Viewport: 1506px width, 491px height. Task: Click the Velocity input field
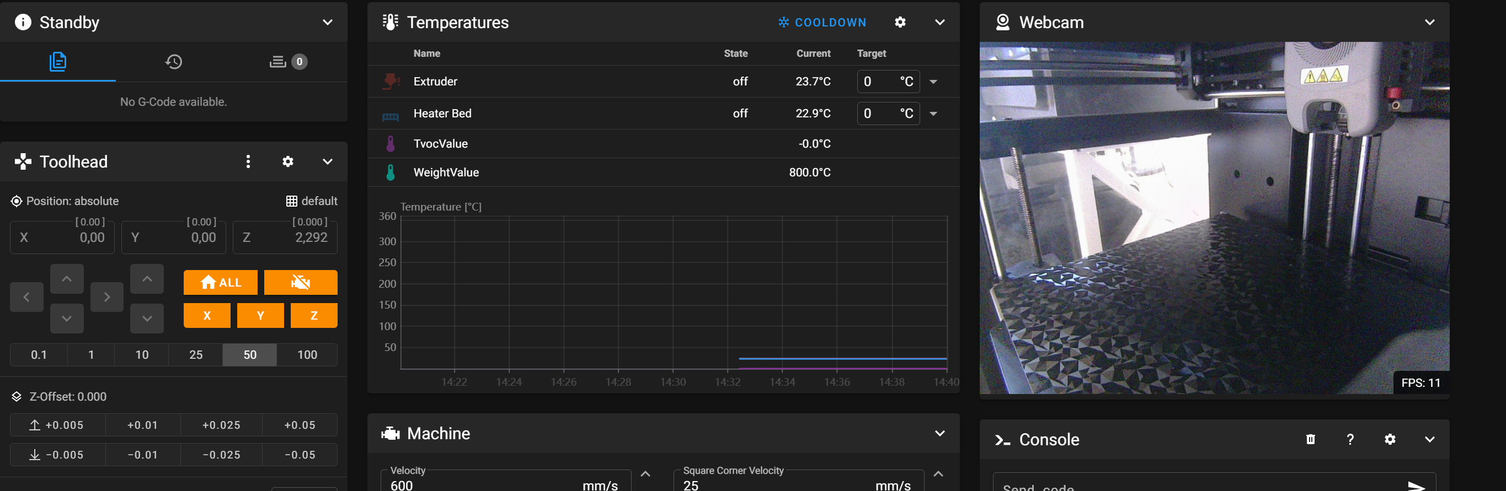pyautogui.click(x=506, y=481)
